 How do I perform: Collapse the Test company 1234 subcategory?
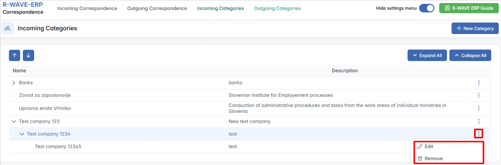22,134
